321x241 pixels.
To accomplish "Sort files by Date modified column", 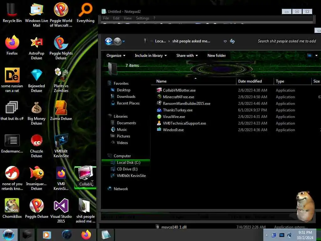I will click(255, 81).
